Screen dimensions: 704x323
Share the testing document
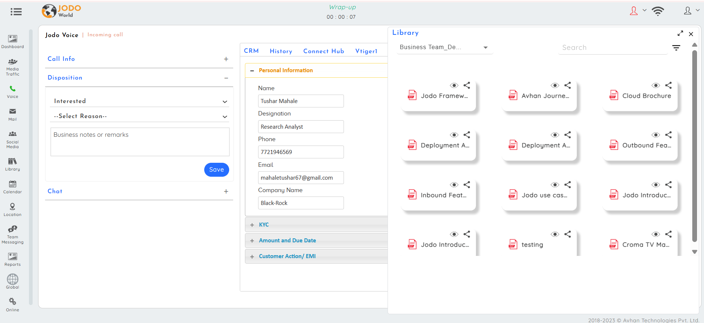click(568, 234)
